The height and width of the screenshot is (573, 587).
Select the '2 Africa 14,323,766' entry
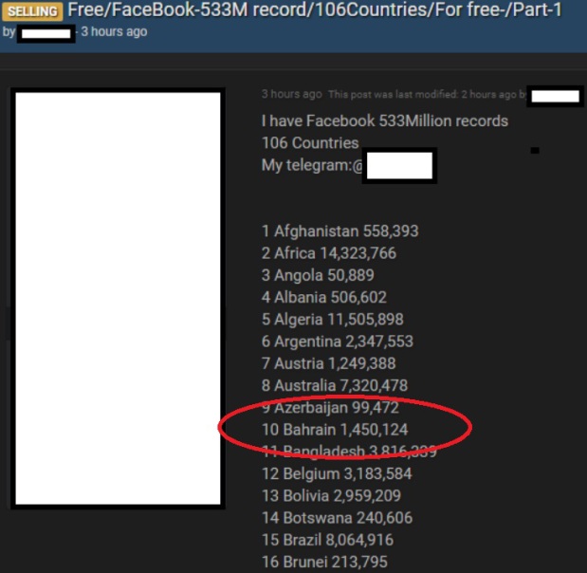[329, 253]
